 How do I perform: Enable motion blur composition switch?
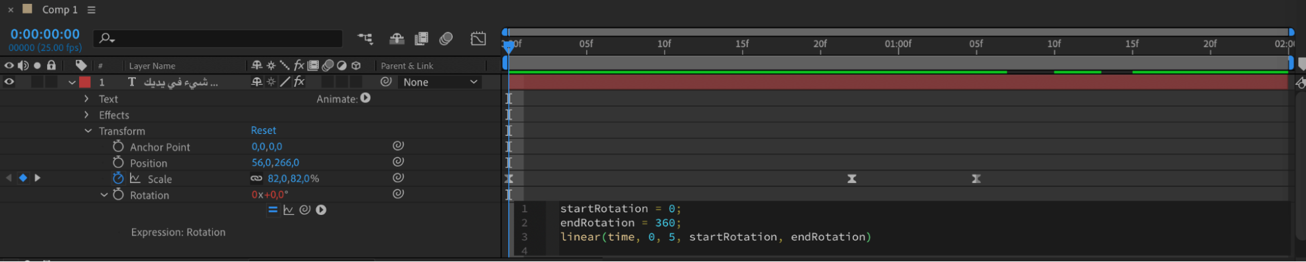click(x=446, y=39)
